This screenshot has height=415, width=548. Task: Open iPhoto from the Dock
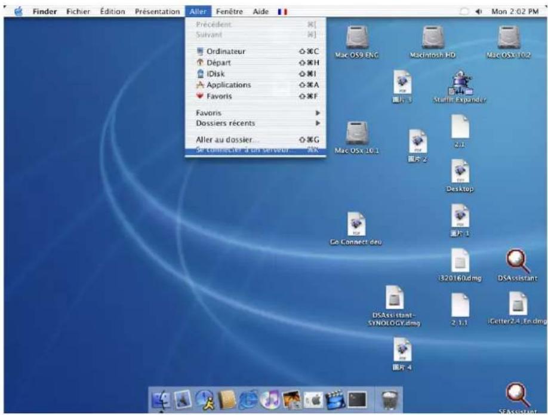click(291, 399)
